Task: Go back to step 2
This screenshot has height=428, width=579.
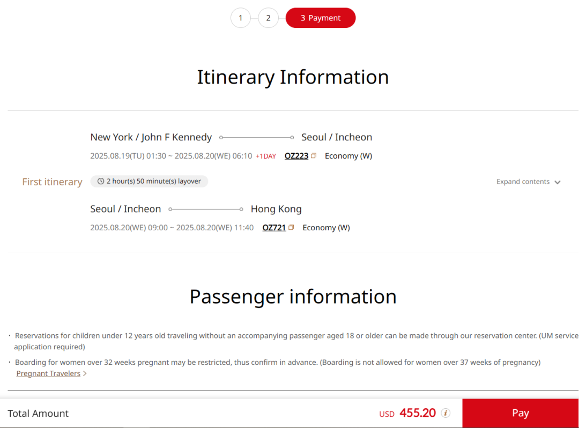Action: pos(268,18)
